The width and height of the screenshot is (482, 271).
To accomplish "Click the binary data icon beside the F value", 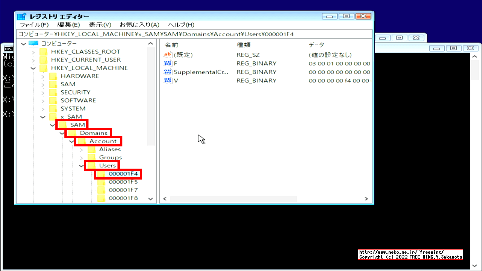I will (168, 63).
